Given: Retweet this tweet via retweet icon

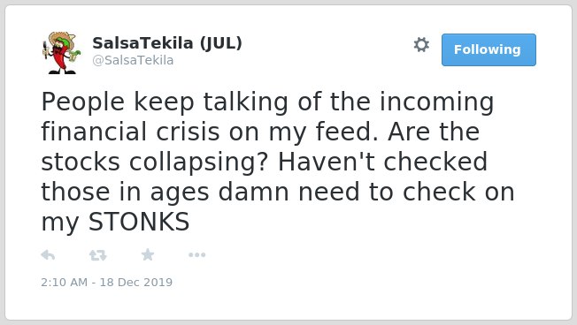Looking at the screenshot, I should coord(98,255).
